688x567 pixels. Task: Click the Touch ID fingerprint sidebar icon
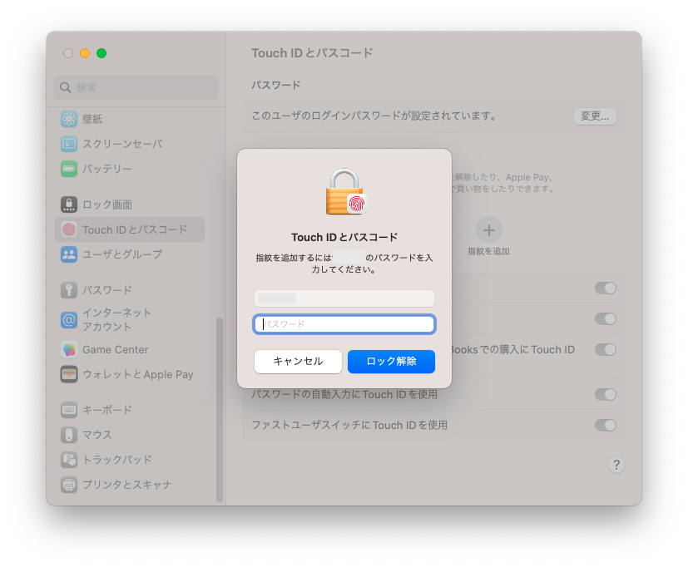tap(69, 229)
